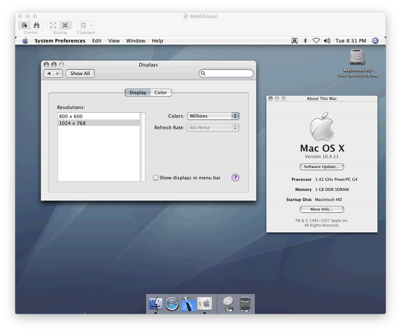The width and height of the screenshot is (401, 332).
Task: Select the Observe mode binoculars icon
Action: [37, 25]
